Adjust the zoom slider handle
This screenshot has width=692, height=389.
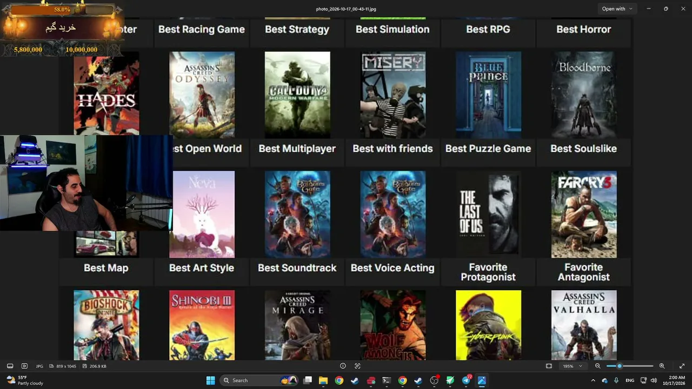tap(620, 366)
